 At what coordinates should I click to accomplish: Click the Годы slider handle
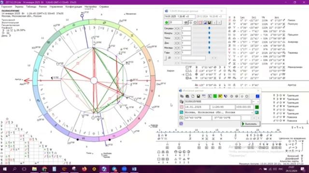[209, 52]
